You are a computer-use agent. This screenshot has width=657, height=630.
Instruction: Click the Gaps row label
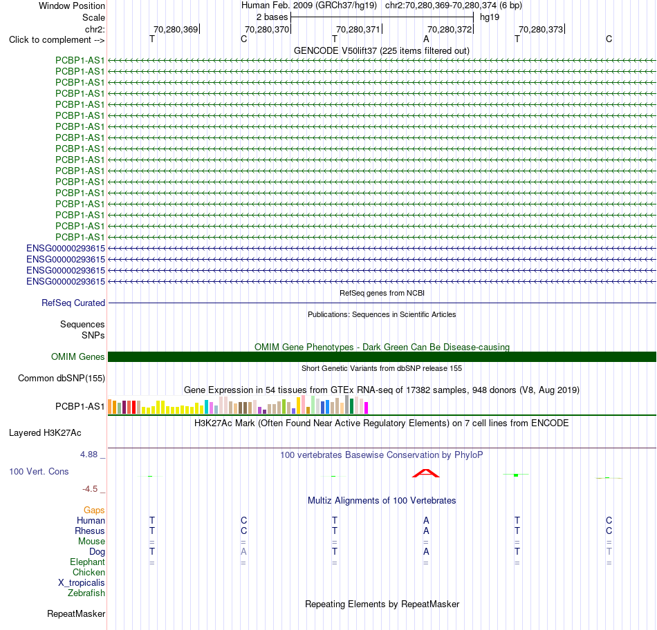coord(94,510)
